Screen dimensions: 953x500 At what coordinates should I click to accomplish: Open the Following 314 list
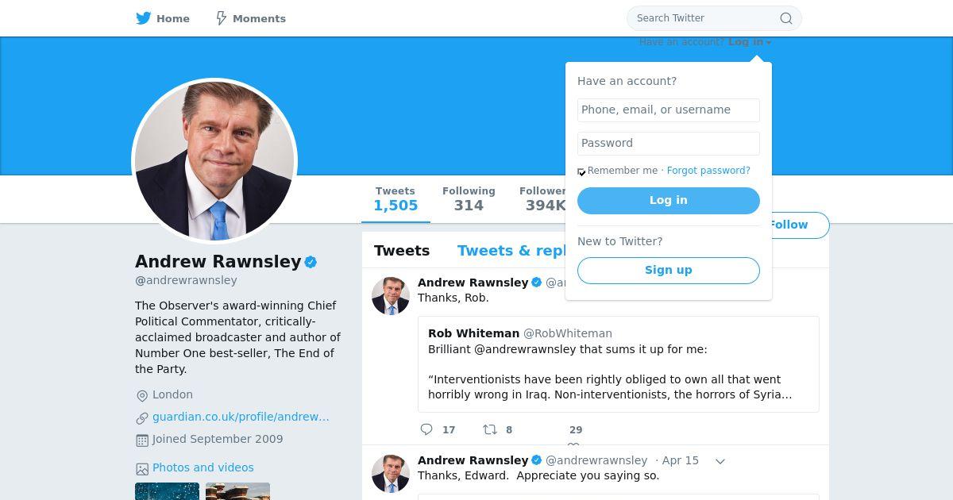pyautogui.click(x=469, y=199)
